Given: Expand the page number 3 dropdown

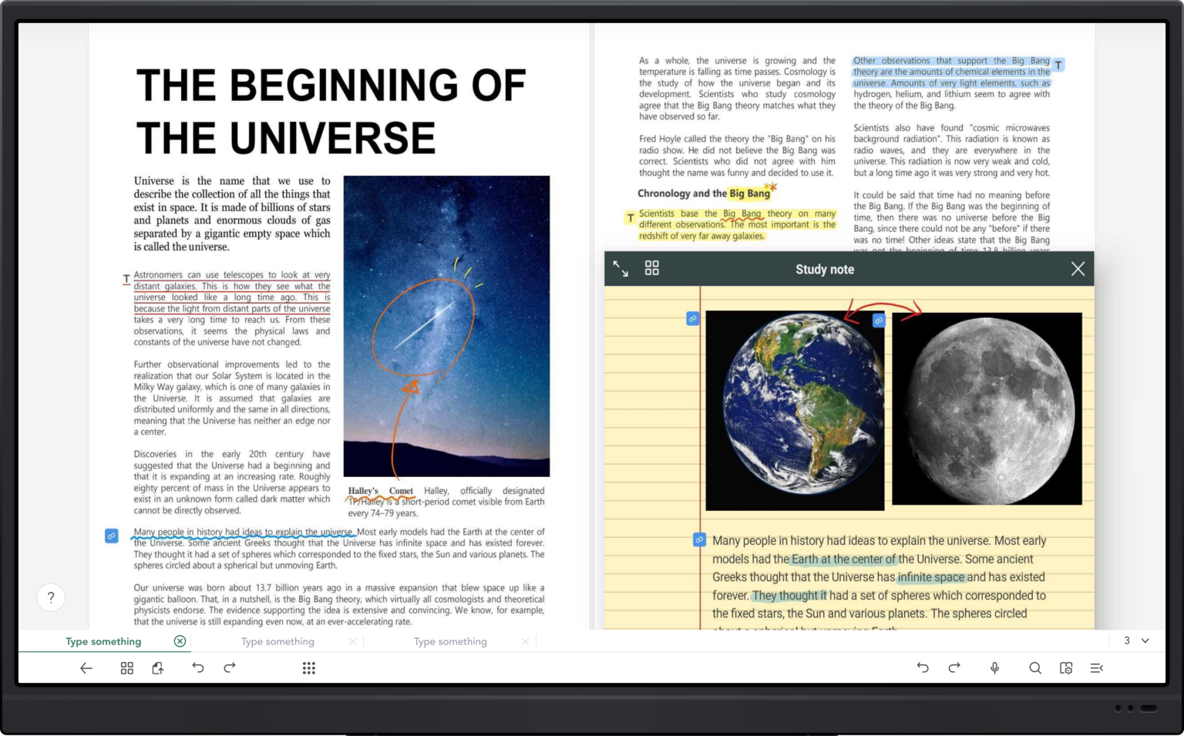Looking at the screenshot, I should (x=1145, y=641).
